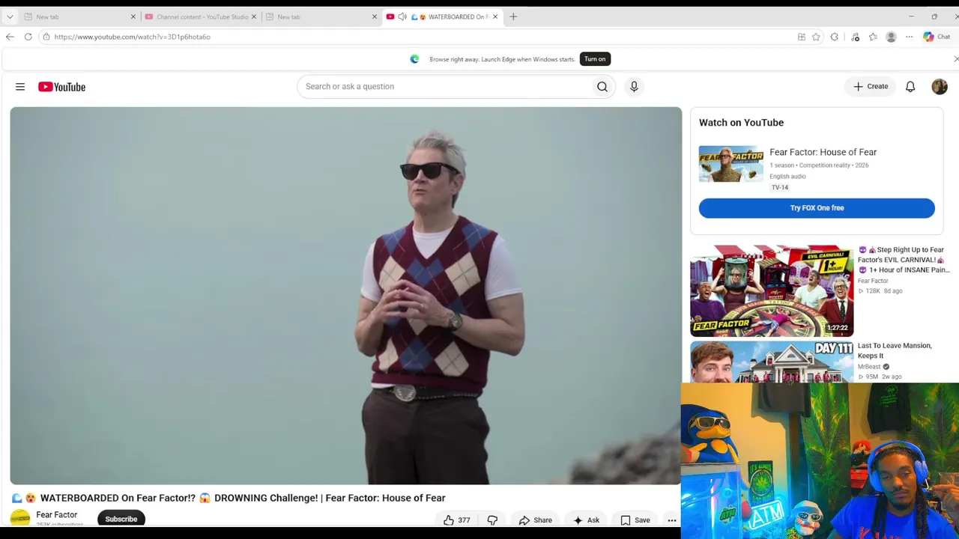Open the Fear Factor show poster thumbnail
The width and height of the screenshot is (959, 539).
(731, 164)
